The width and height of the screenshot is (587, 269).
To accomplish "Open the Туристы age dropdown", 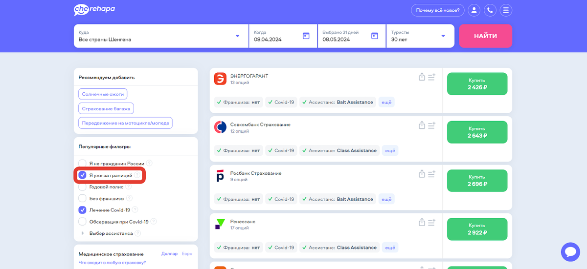I will [420, 36].
